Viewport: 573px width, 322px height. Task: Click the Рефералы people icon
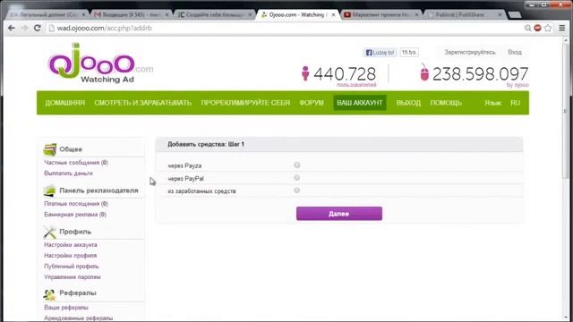coord(49,294)
